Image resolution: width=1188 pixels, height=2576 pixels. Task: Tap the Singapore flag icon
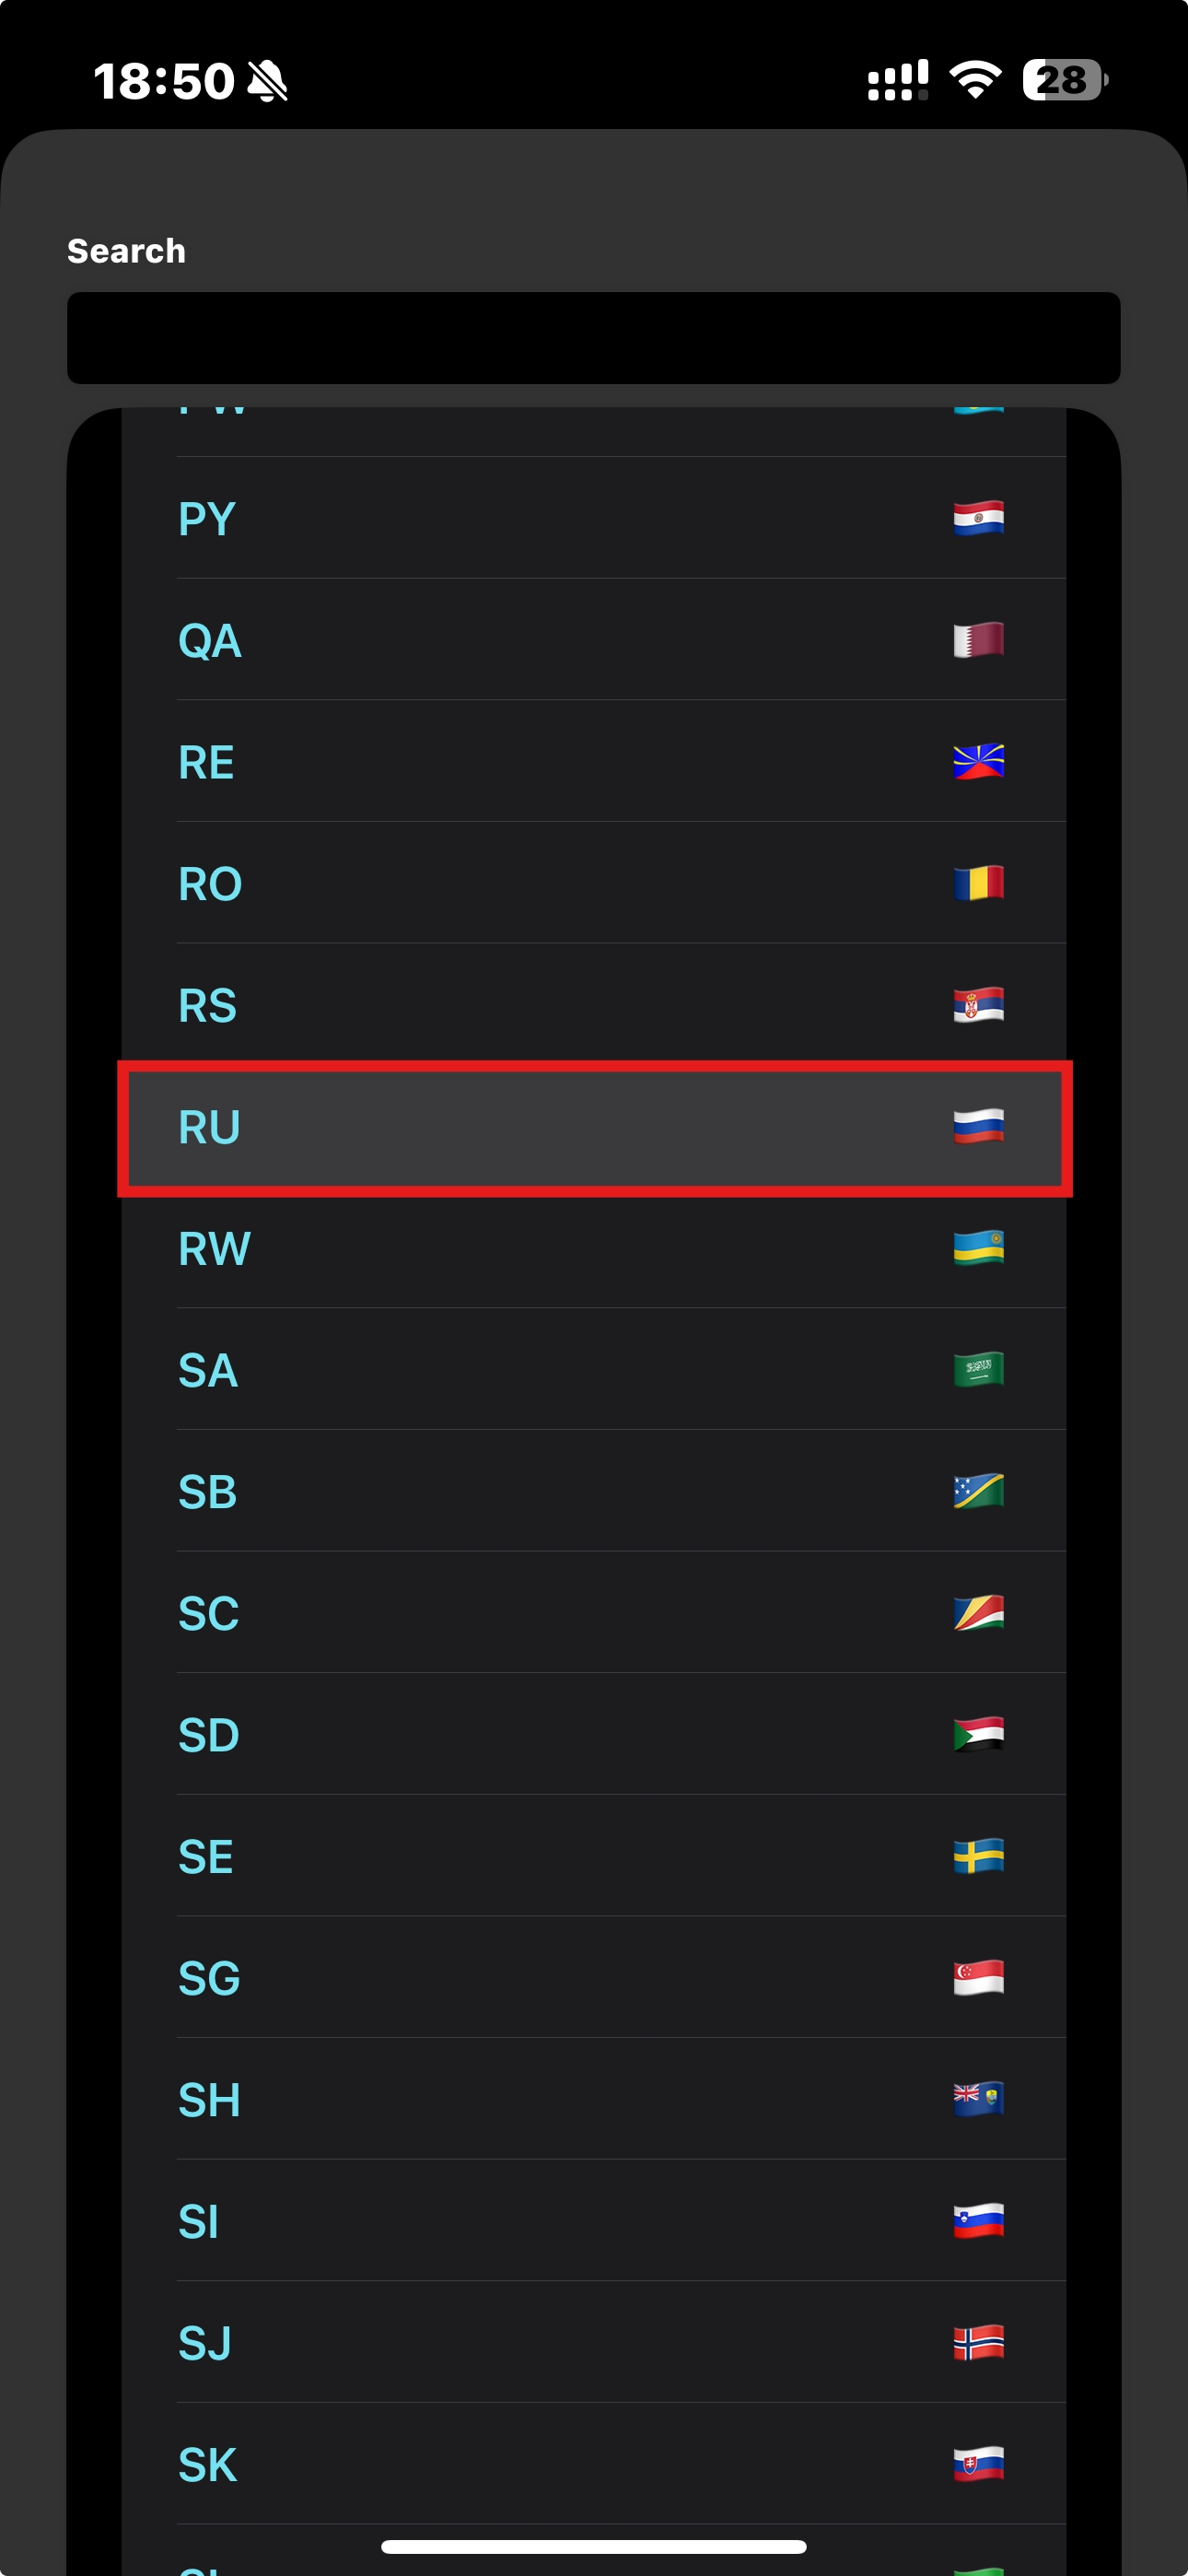tap(978, 1978)
